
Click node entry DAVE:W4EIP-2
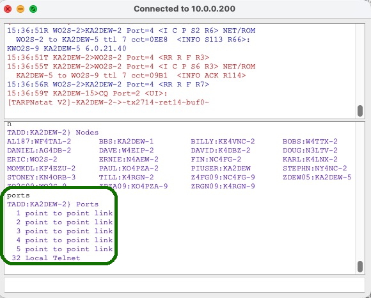pos(127,151)
